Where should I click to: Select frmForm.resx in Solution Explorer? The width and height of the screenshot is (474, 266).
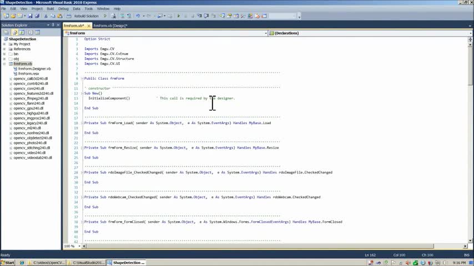pos(28,74)
